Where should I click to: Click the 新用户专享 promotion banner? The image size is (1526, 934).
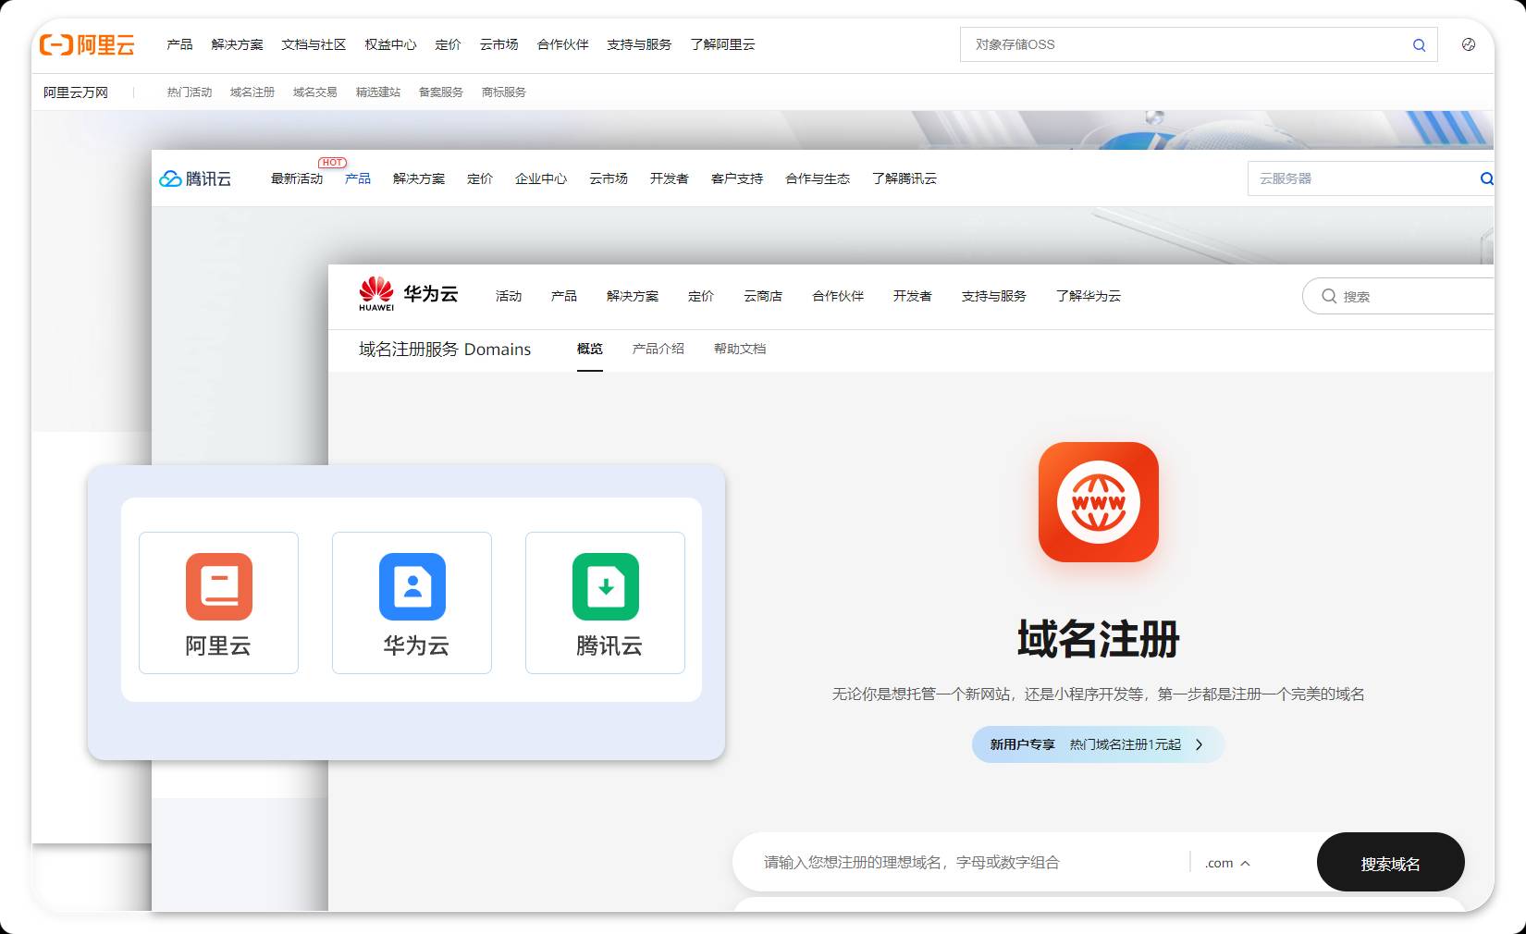click(1098, 744)
